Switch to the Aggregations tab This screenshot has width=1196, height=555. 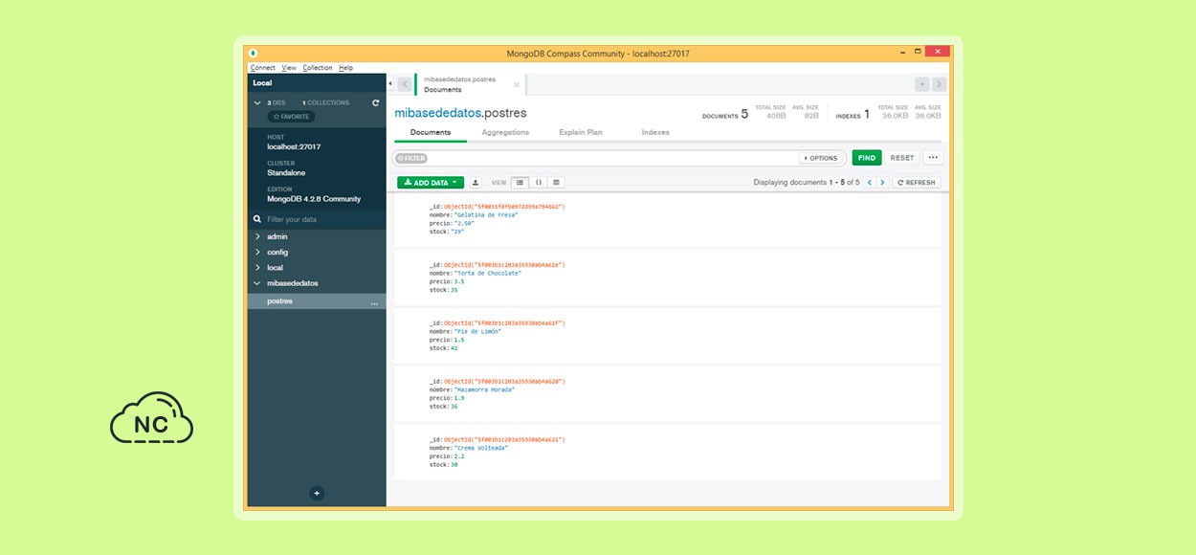coord(505,132)
